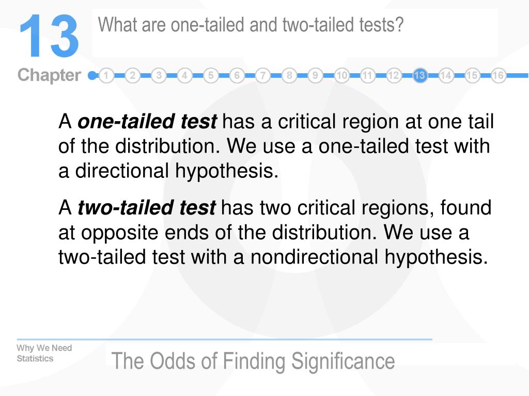Click the Why We Need Statistics label

(44, 353)
